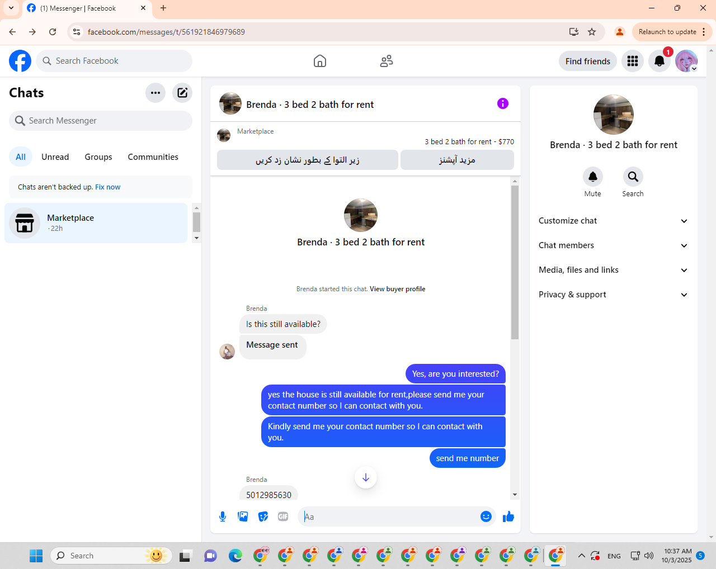
Task: Show hidden system tray icons
Action: [582, 556]
